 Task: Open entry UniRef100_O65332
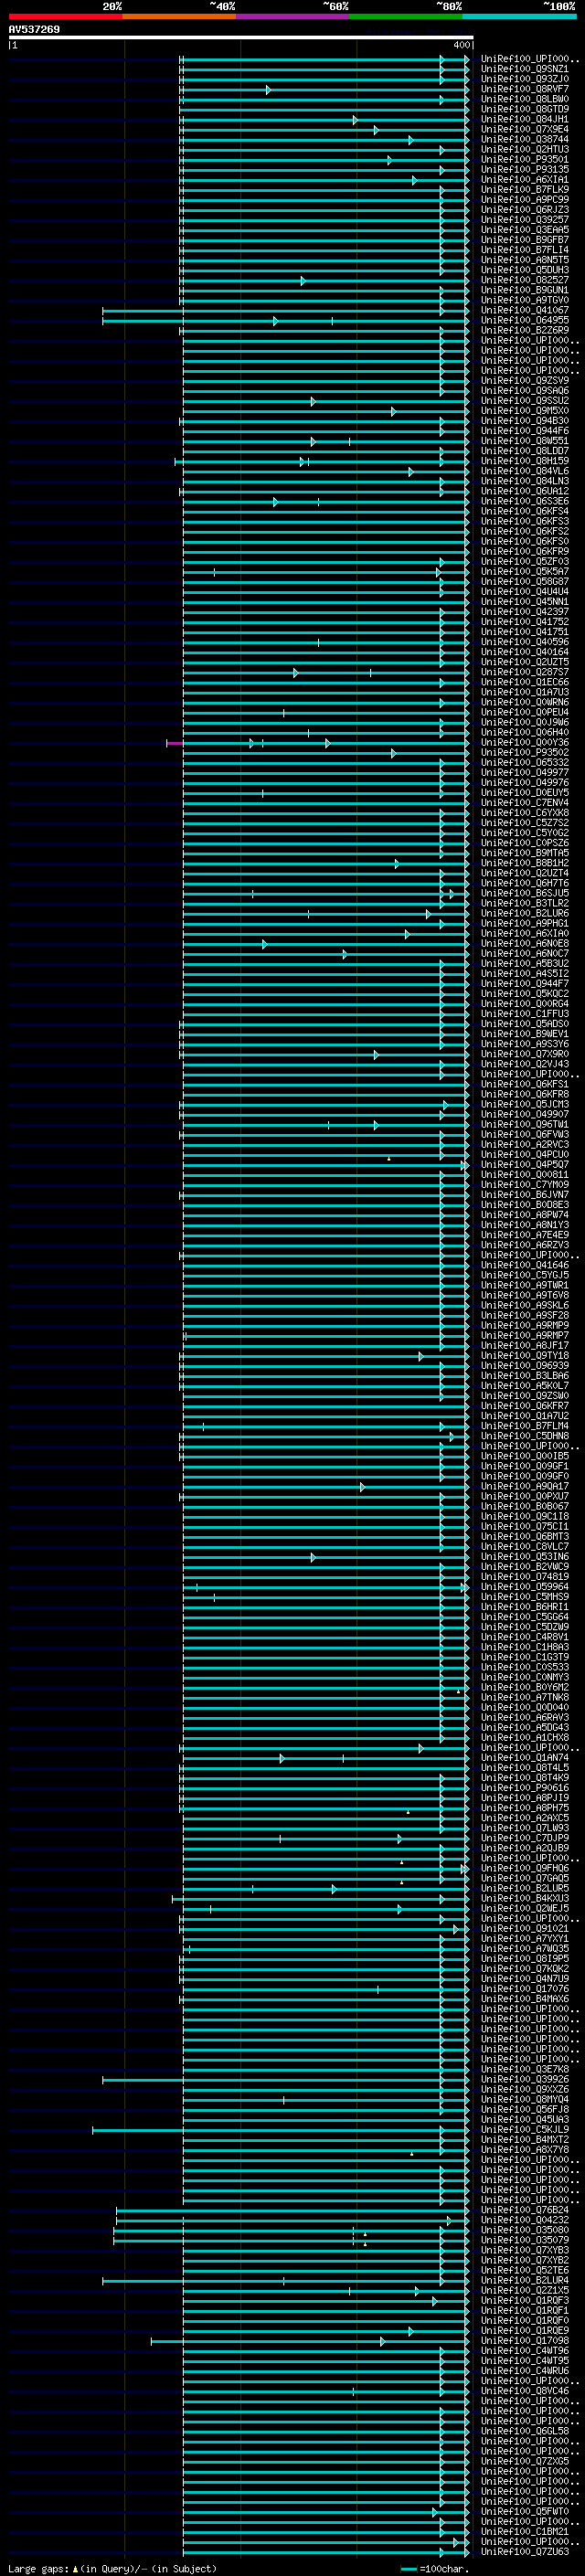coord(524,762)
